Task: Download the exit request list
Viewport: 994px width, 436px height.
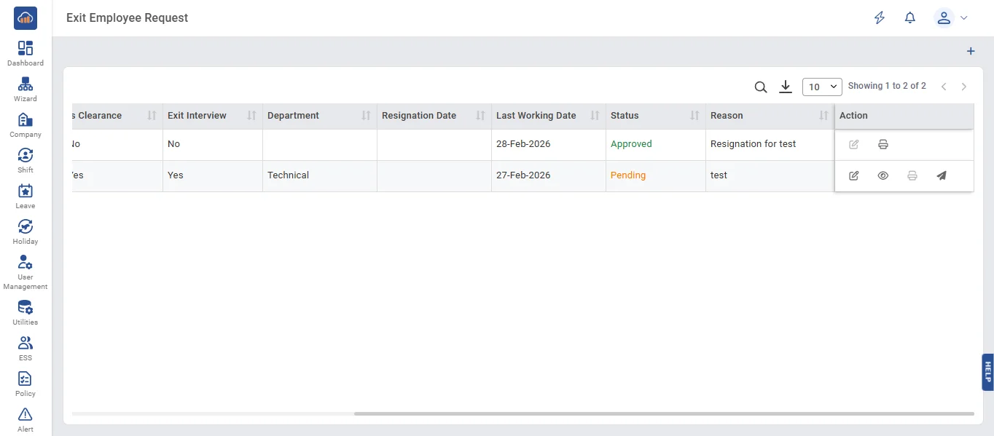Action: pos(785,87)
